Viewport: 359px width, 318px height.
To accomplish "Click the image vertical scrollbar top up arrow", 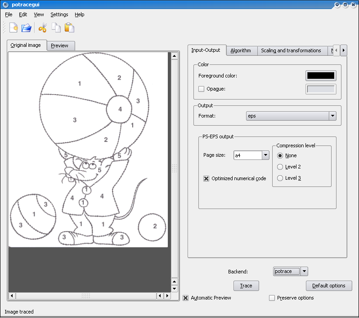I will [x=175, y=56].
